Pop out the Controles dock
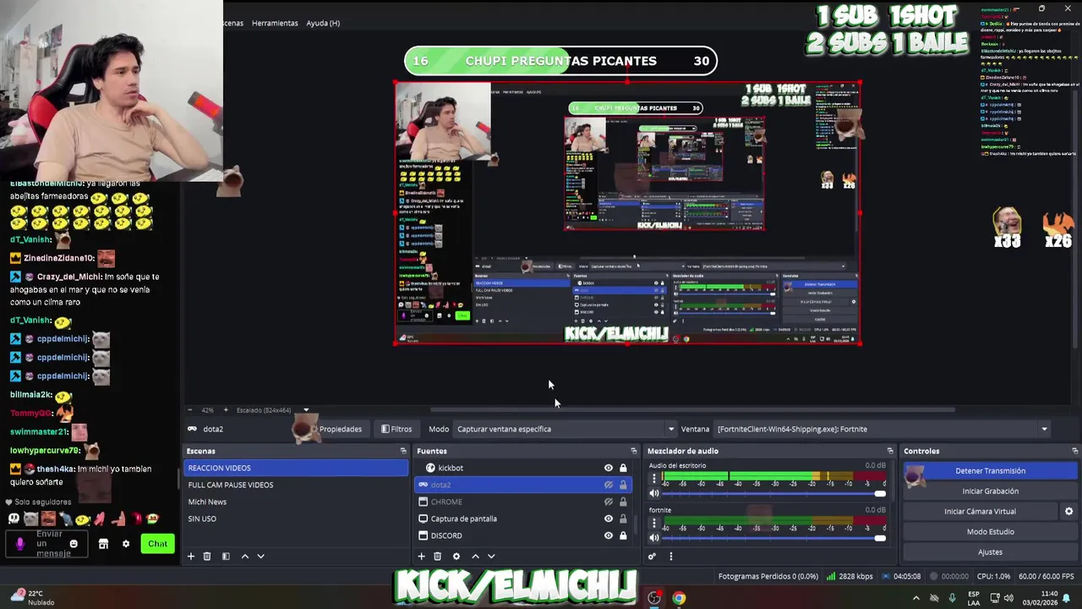1082x609 pixels. pos(1074,451)
